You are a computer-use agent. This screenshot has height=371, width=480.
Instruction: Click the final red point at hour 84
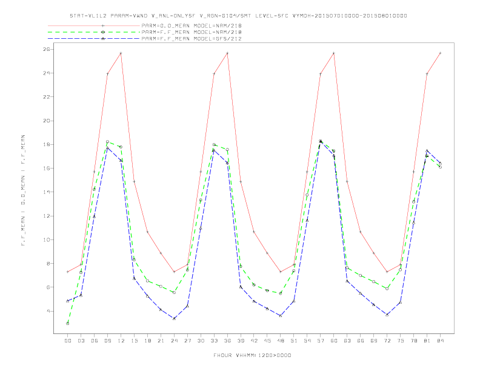(440, 53)
